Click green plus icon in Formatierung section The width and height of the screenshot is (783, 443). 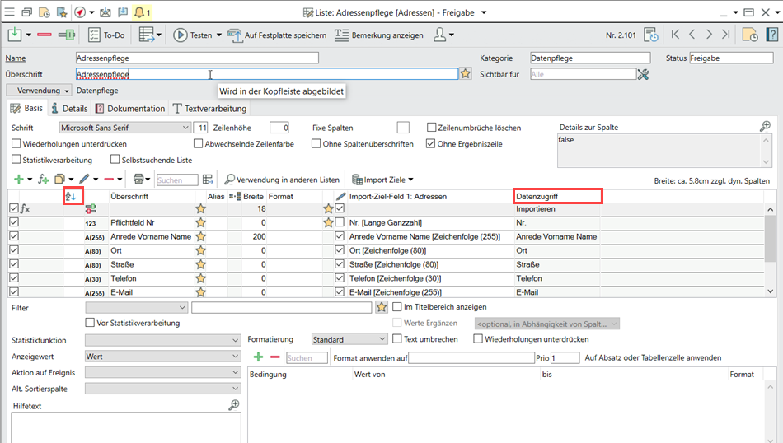point(258,357)
